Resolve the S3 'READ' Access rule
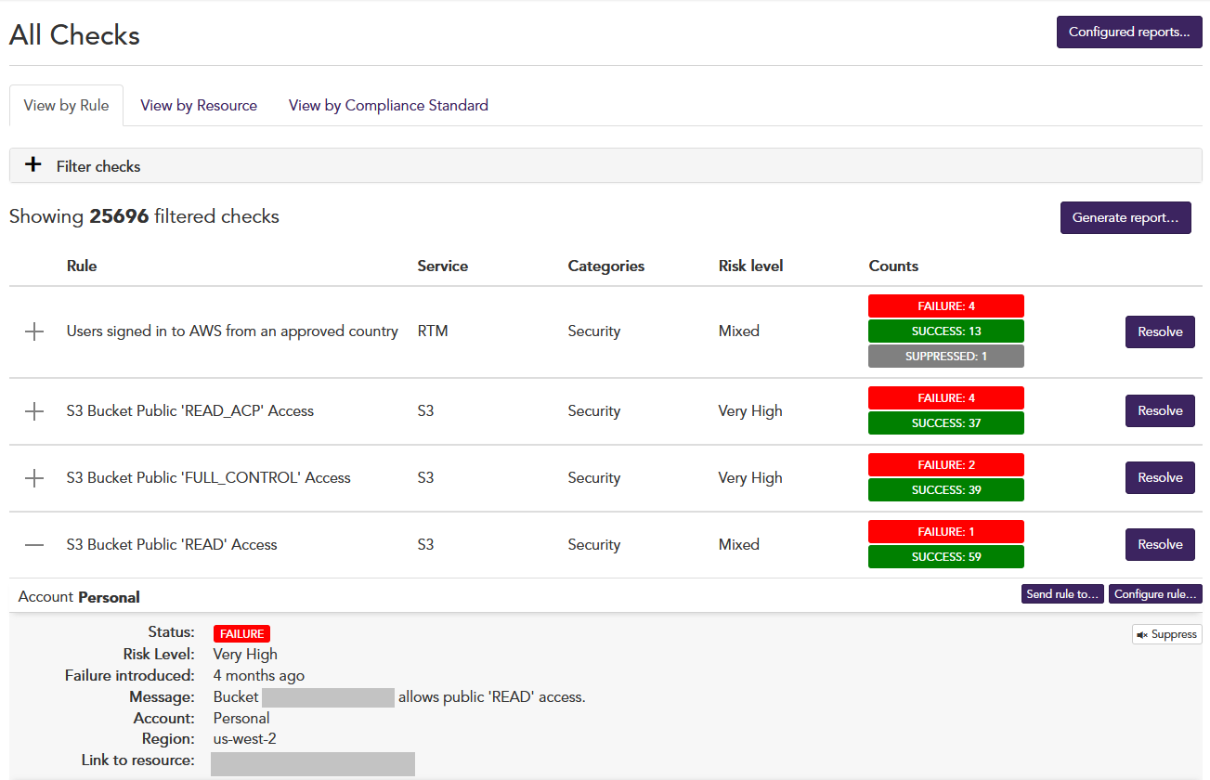Image resolution: width=1210 pixels, height=780 pixels. pyautogui.click(x=1160, y=544)
